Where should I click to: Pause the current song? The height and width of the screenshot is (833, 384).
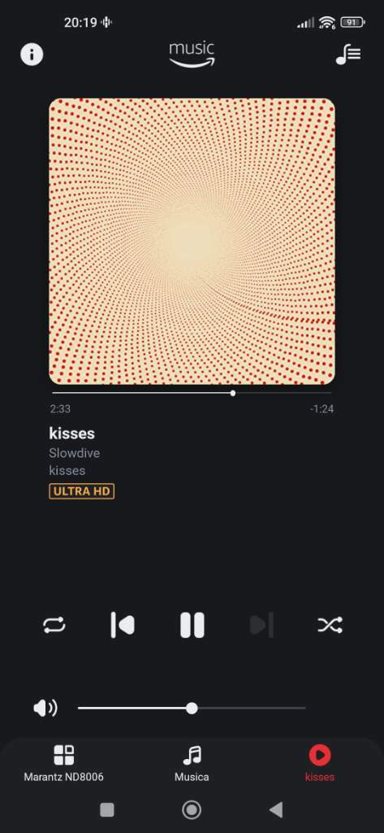point(192,625)
